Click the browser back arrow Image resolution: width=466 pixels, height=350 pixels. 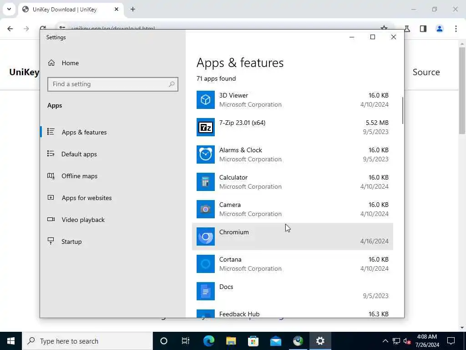click(x=10, y=29)
